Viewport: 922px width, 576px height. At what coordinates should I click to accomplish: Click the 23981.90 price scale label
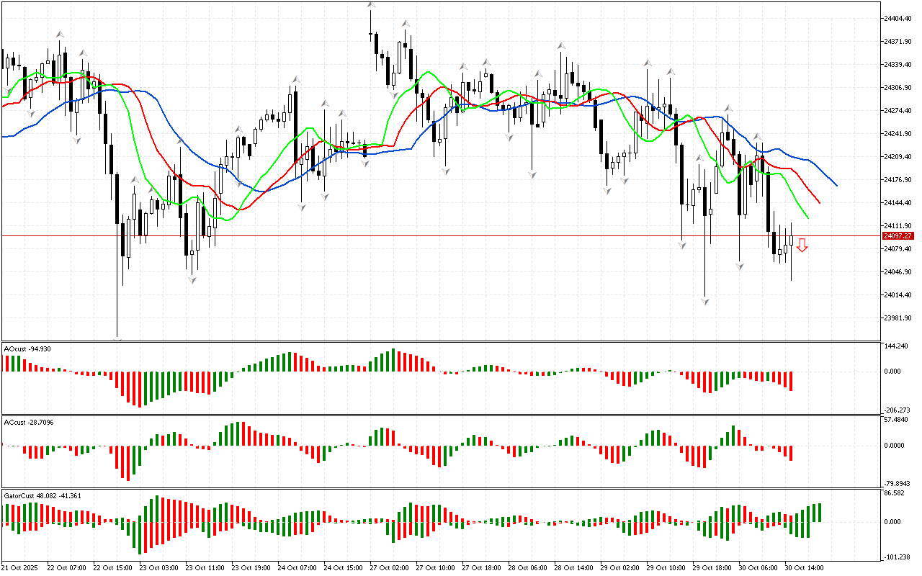898,318
